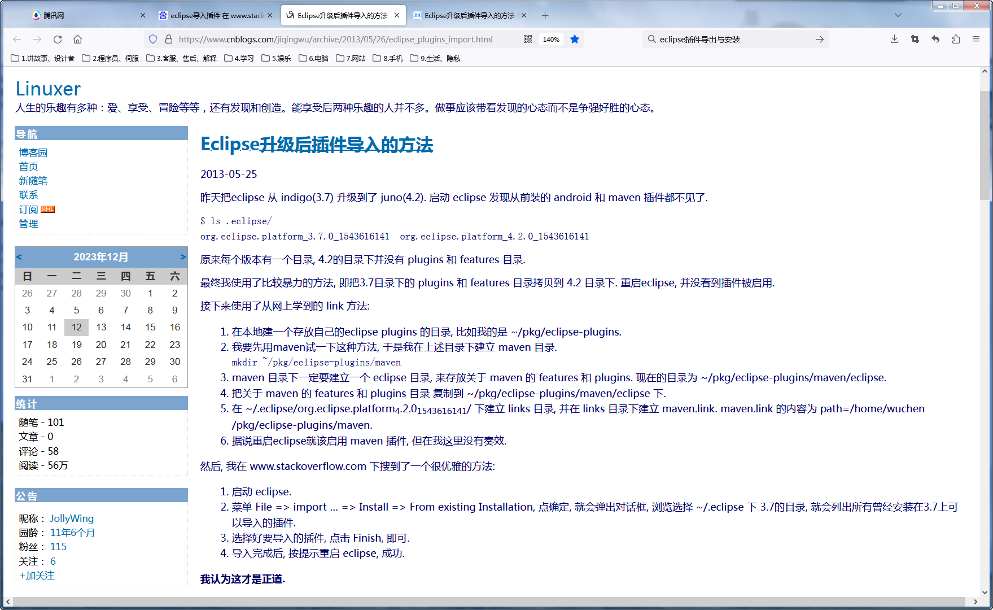
Task: Open bookmark folder 8.手机
Action: click(388, 58)
